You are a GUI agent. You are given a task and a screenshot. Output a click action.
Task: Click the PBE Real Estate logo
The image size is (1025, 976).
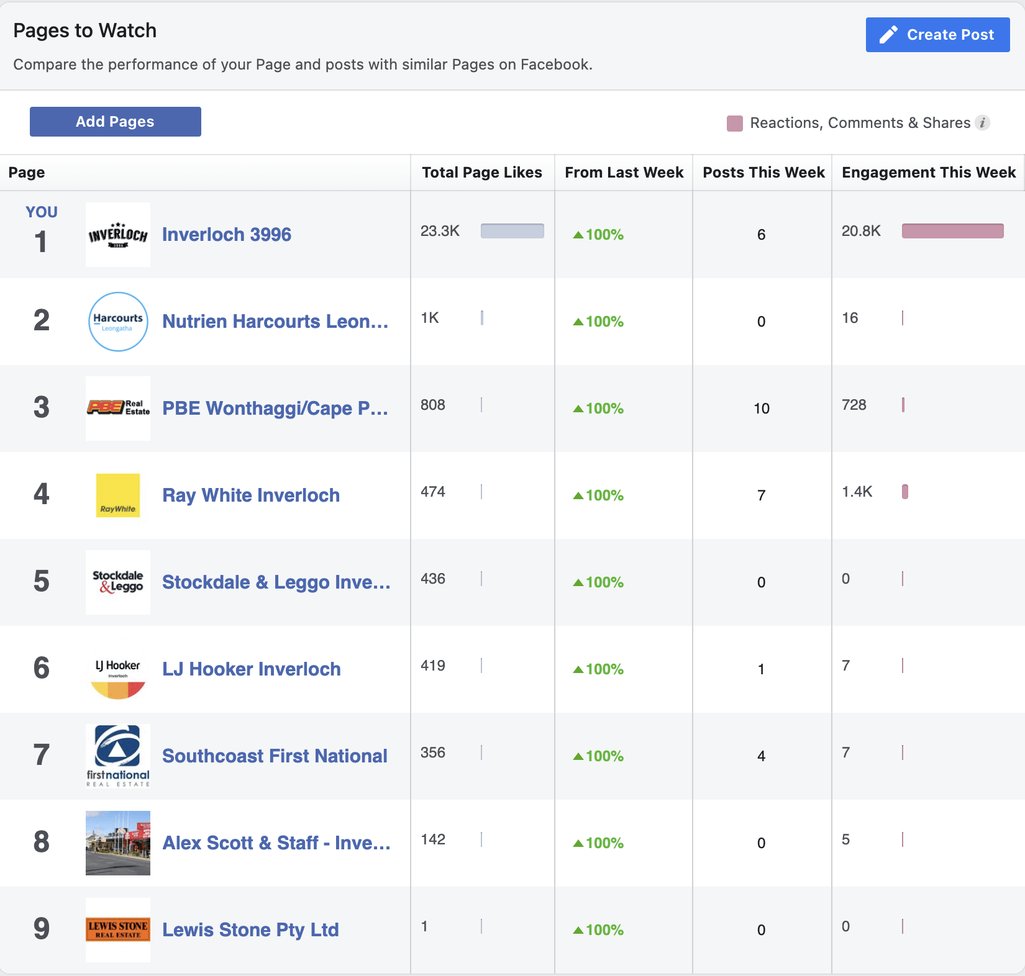pyautogui.click(x=118, y=409)
